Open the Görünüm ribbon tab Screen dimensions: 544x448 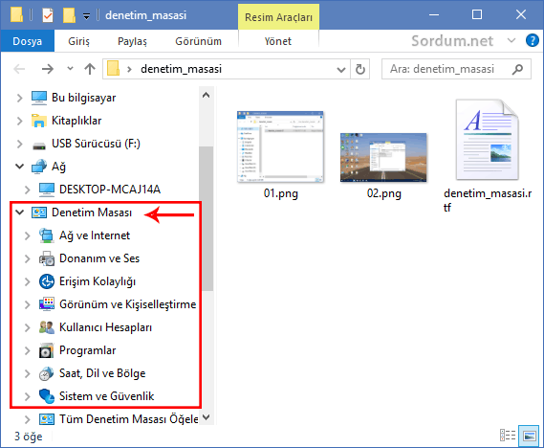pos(198,41)
